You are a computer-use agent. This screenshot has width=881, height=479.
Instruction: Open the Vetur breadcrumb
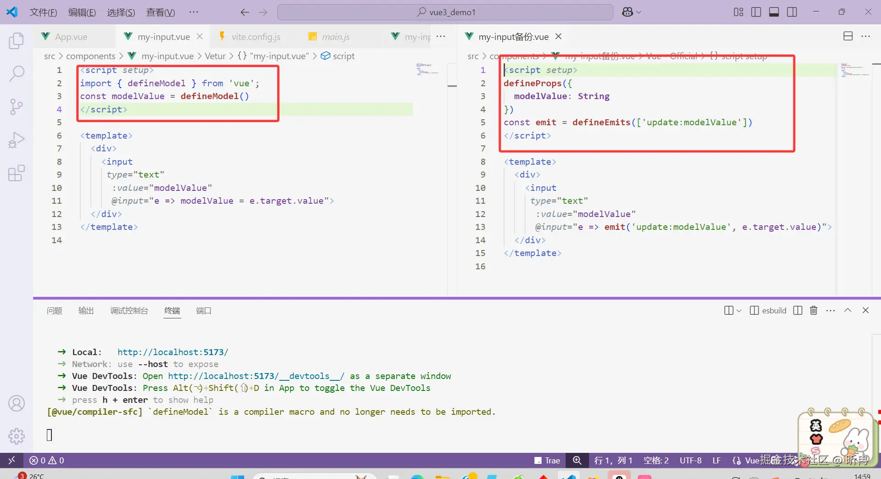215,56
